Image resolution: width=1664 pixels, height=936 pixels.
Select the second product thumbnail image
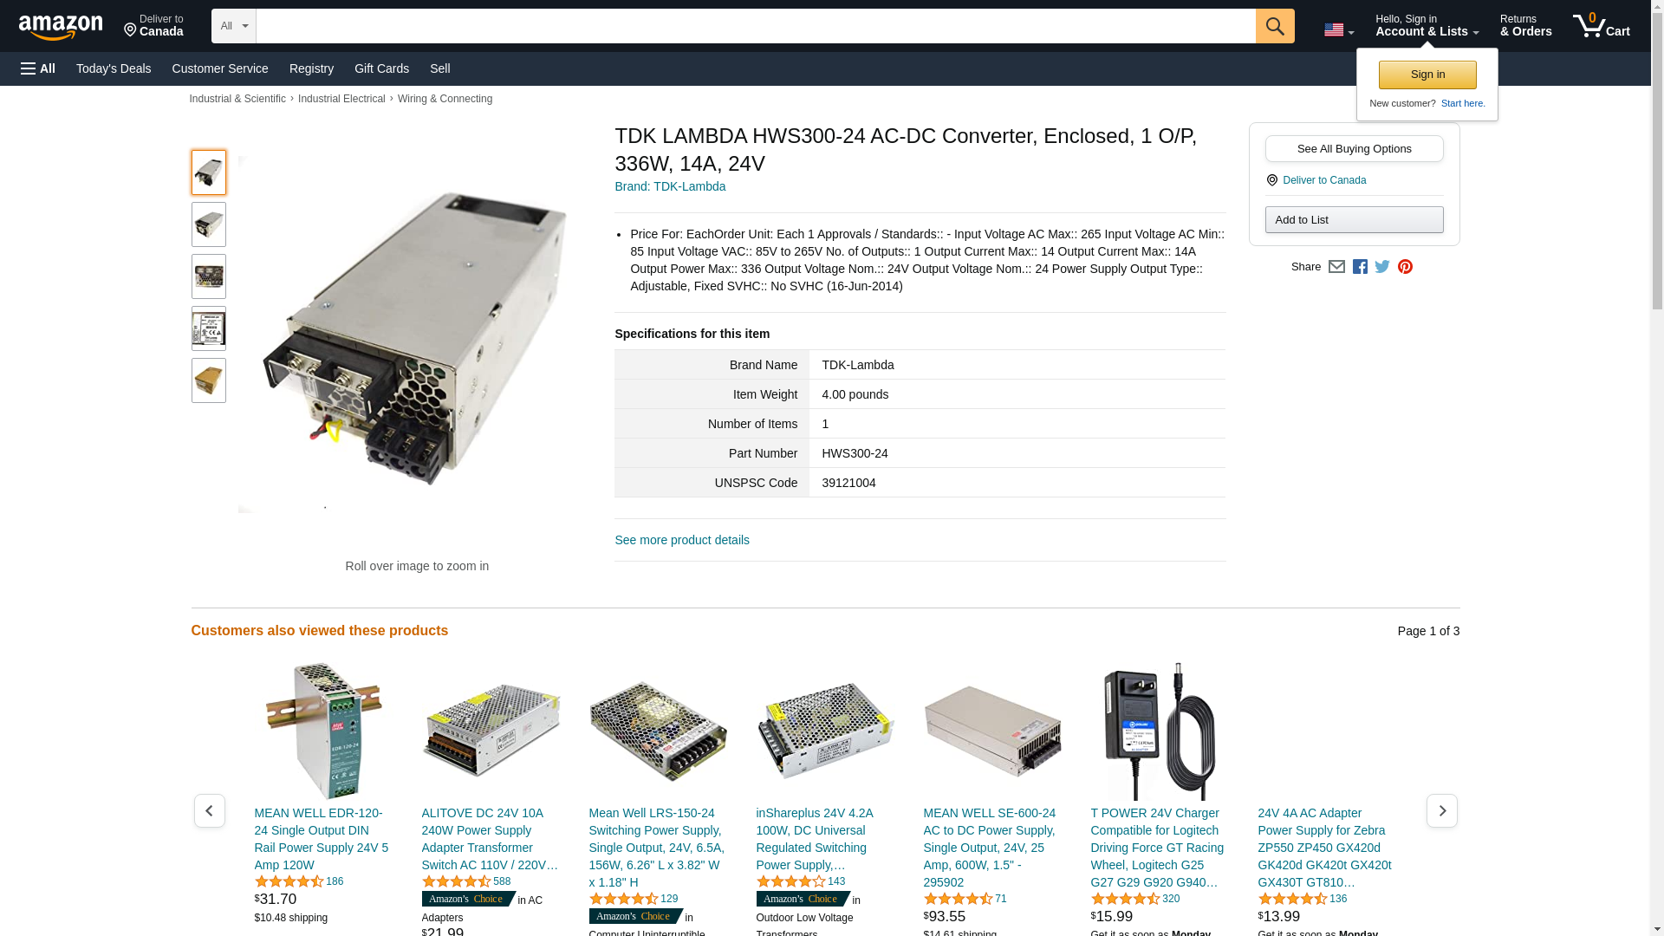point(209,224)
